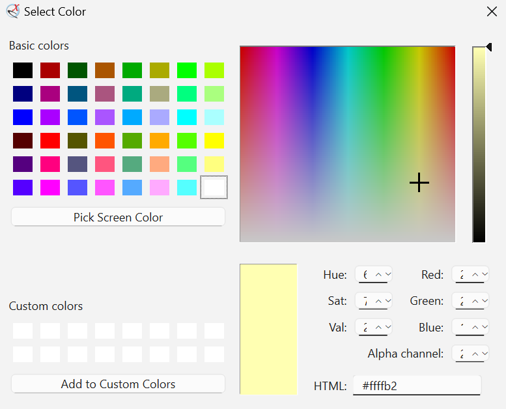This screenshot has width=506, height=409.
Task: Close the Select Color dialog
Action: (x=492, y=11)
